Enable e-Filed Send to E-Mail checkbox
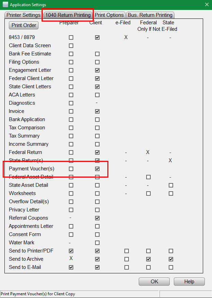This screenshot has height=298, width=212. pyautogui.click(x=126, y=267)
